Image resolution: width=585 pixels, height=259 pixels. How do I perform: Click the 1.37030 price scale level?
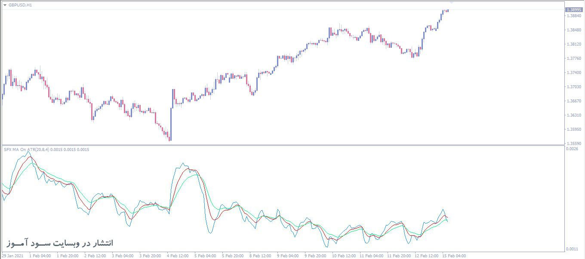coord(574,87)
